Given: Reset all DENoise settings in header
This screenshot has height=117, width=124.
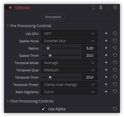Looking at the screenshot, I should tap(115, 8).
